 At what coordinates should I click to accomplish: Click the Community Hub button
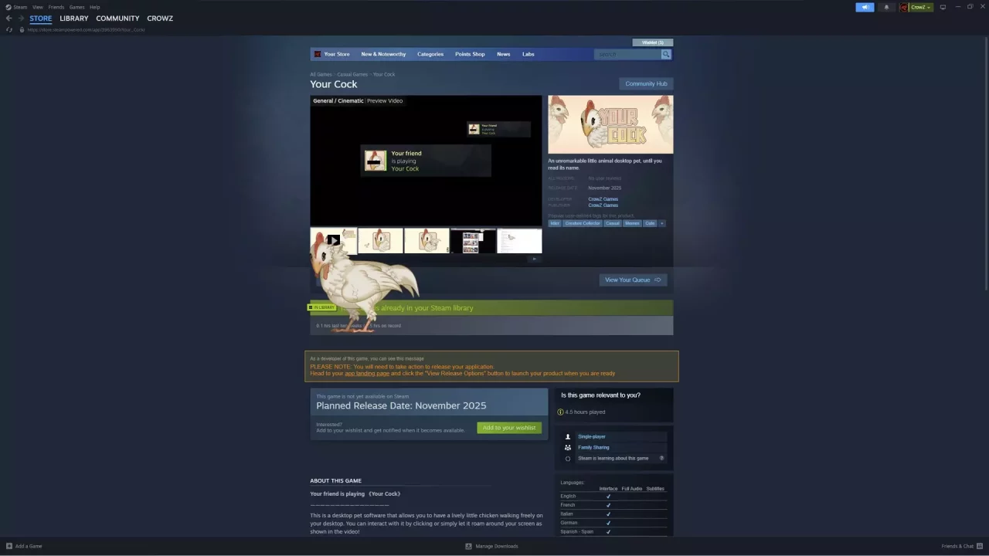point(646,83)
